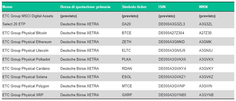Click the Simbolo ticker column header
236x101 pixels.
click(x=134, y=7)
